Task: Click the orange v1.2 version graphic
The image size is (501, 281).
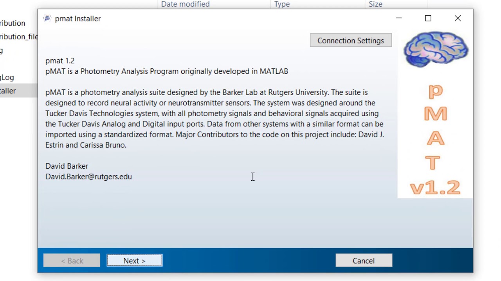Action: tap(435, 188)
